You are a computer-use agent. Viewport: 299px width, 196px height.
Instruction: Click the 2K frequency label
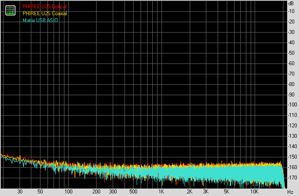click(190, 192)
